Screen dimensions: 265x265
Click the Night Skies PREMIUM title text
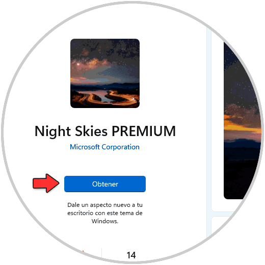105,131
